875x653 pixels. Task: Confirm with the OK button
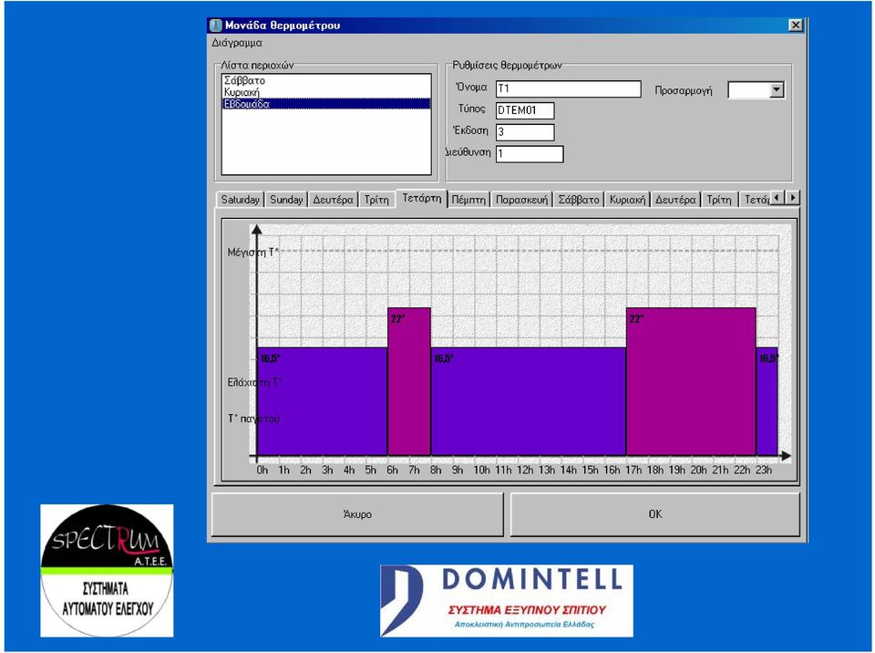point(655,514)
